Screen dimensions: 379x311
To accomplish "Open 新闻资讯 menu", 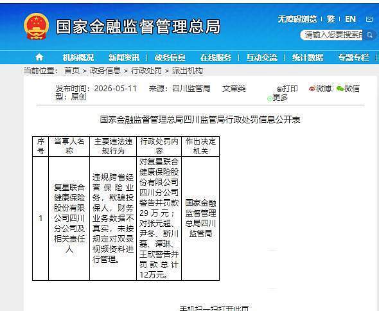I will (124, 58).
